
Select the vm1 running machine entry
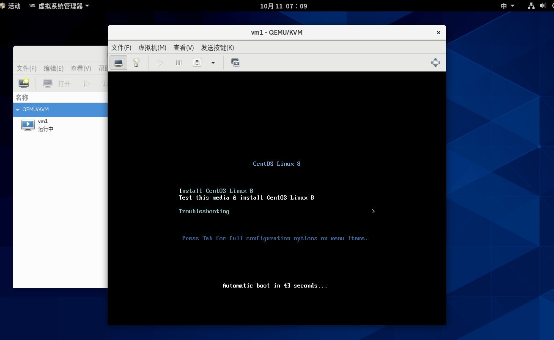point(60,125)
